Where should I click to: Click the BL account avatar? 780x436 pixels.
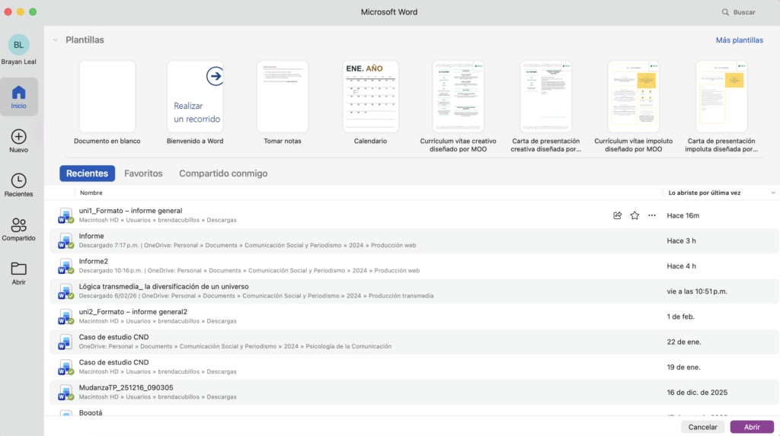[x=18, y=45]
